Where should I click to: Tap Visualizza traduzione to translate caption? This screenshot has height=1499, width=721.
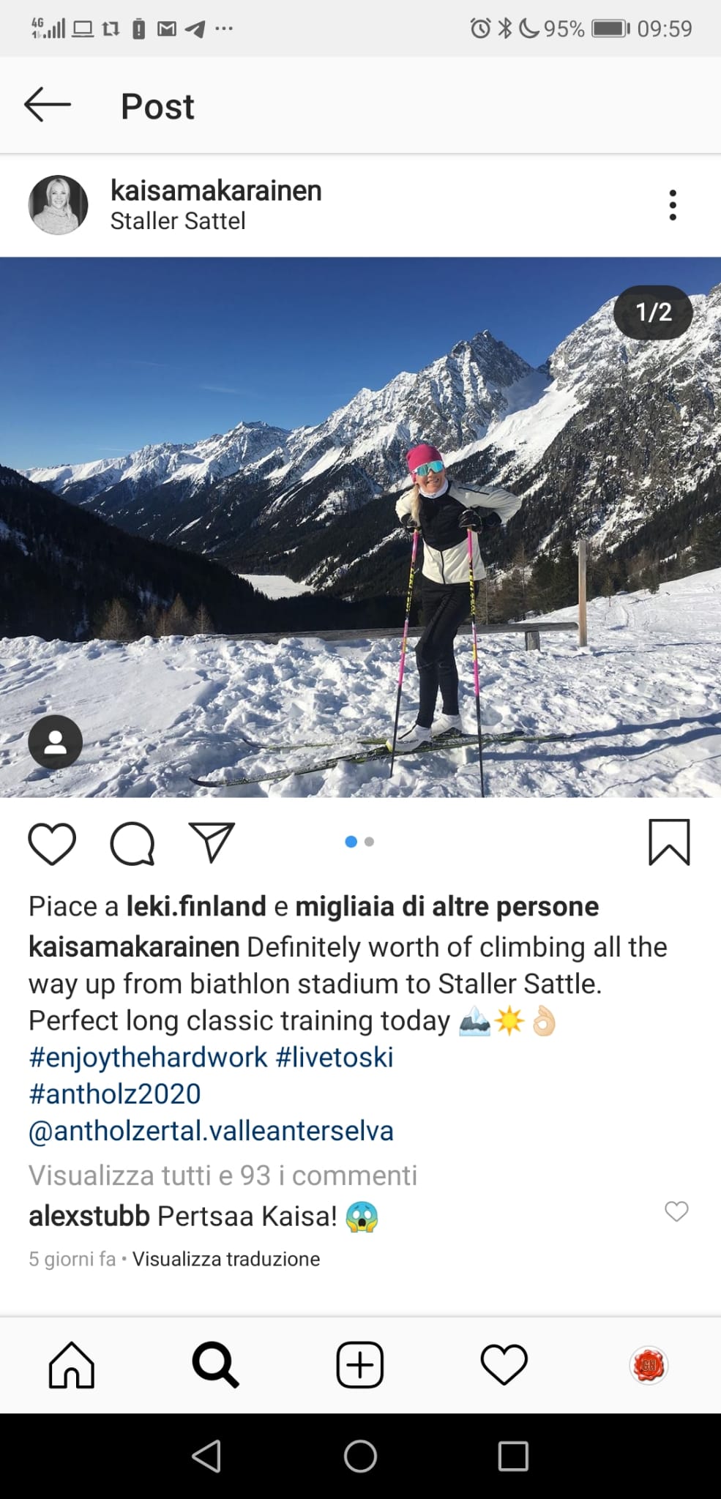point(226,1259)
